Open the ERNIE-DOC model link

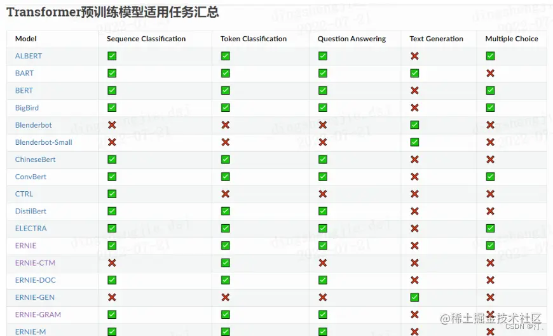(35, 280)
